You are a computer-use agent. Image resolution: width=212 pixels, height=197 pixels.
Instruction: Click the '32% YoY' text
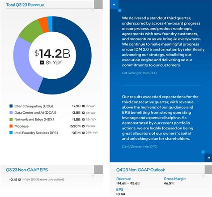(91, 120)
